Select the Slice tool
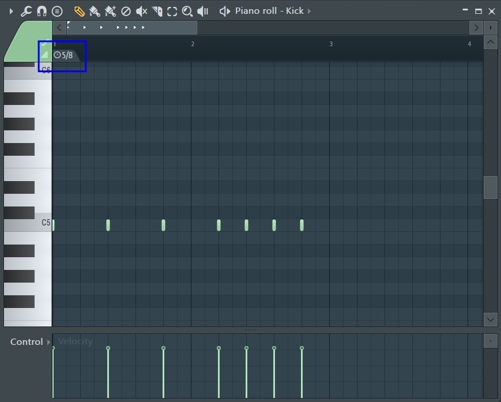 156,10
